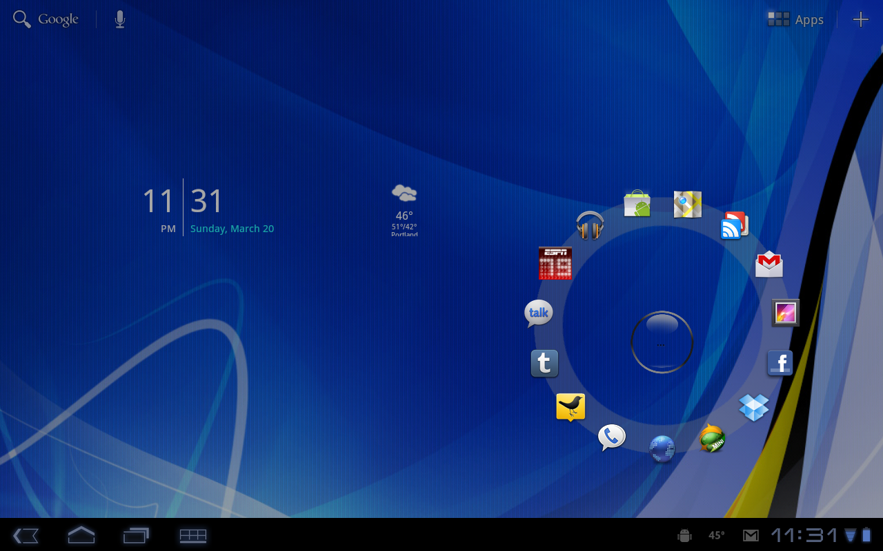
Task: Open the Portland weather widget
Action: [404, 210]
